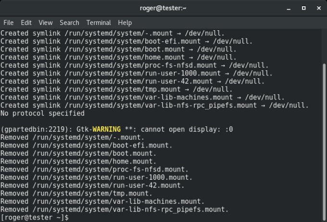Click the Removed var-lib-machines.mount line
This screenshot has height=222, width=327.
pyautogui.click(x=102, y=202)
